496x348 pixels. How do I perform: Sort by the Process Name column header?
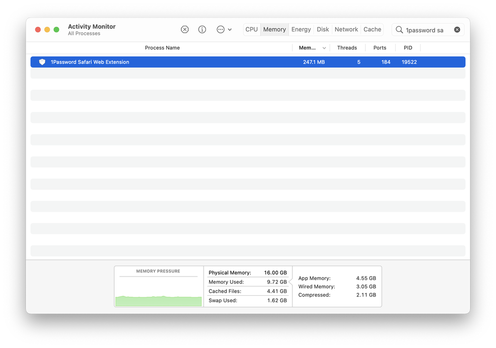[162, 48]
